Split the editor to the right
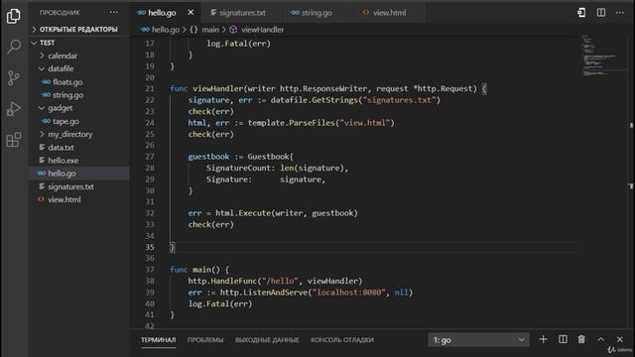The height and width of the screenshot is (357, 635). 601,13
